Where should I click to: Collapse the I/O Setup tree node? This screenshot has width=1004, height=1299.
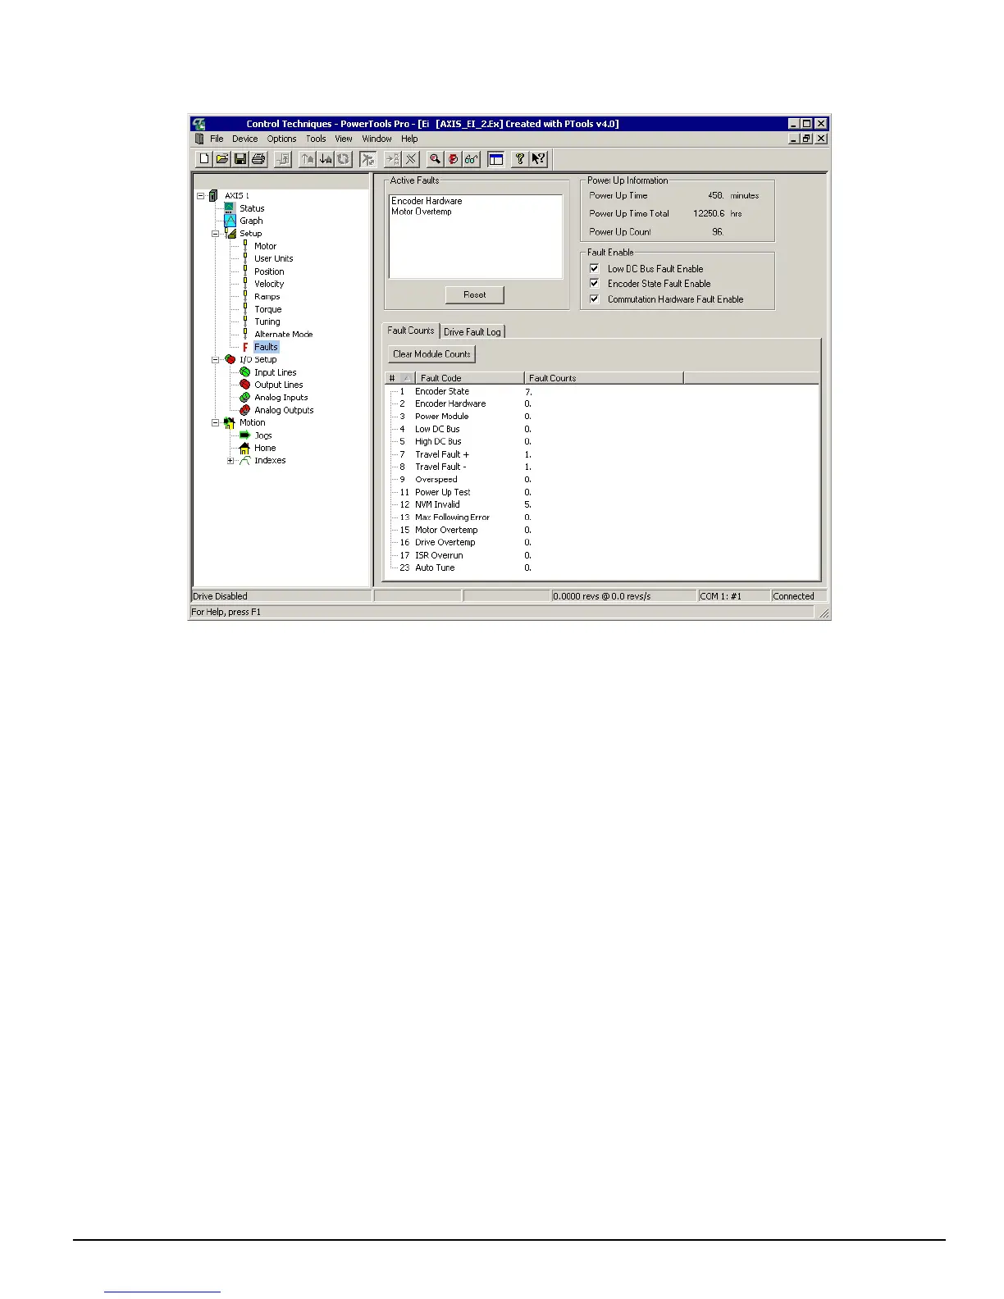[x=216, y=360]
